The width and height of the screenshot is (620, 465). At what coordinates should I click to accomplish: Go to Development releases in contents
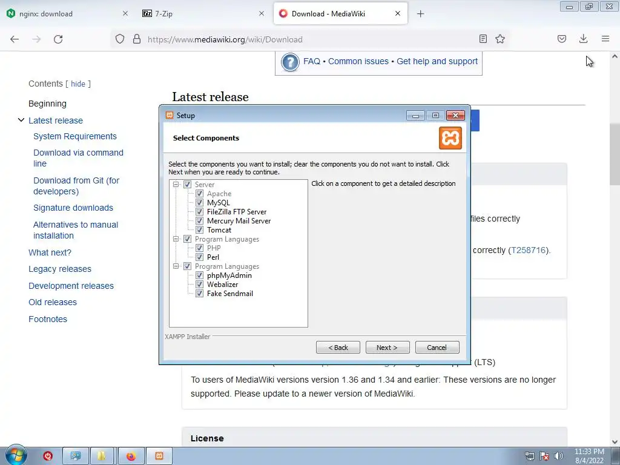[x=71, y=286]
